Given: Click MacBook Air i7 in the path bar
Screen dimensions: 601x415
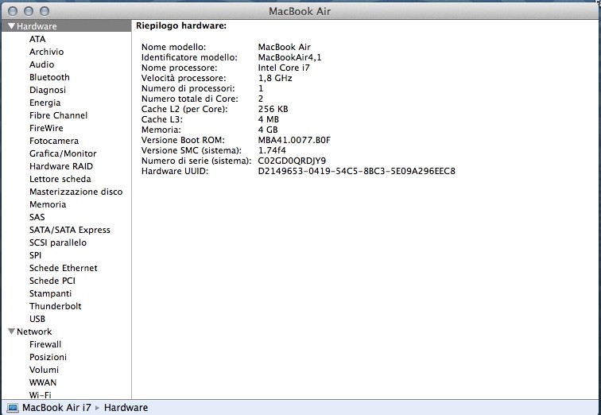Looking at the screenshot, I should click(56, 408).
